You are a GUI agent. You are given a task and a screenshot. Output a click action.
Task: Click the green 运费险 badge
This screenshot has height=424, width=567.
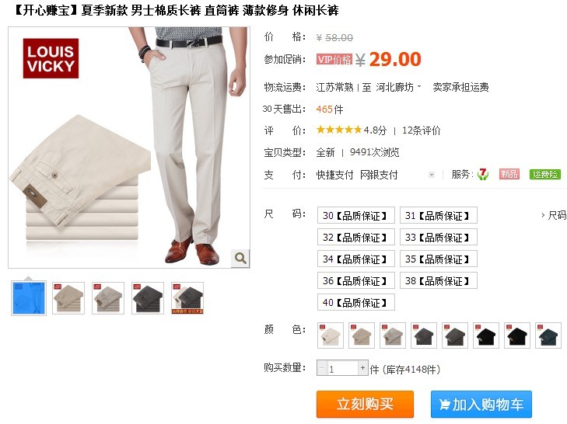point(545,175)
